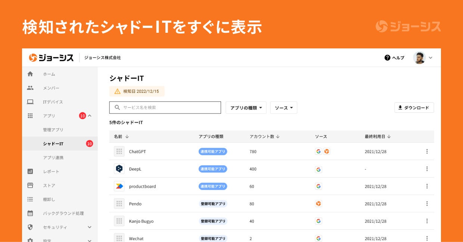Click the 登録可能アプリ tag in Pendo row
The width and height of the screenshot is (463, 242).
(x=213, y=204)
